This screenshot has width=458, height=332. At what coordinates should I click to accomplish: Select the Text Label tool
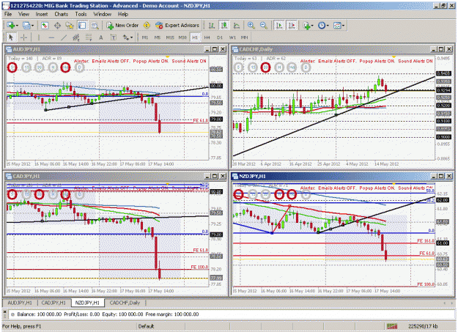(114, 37)
